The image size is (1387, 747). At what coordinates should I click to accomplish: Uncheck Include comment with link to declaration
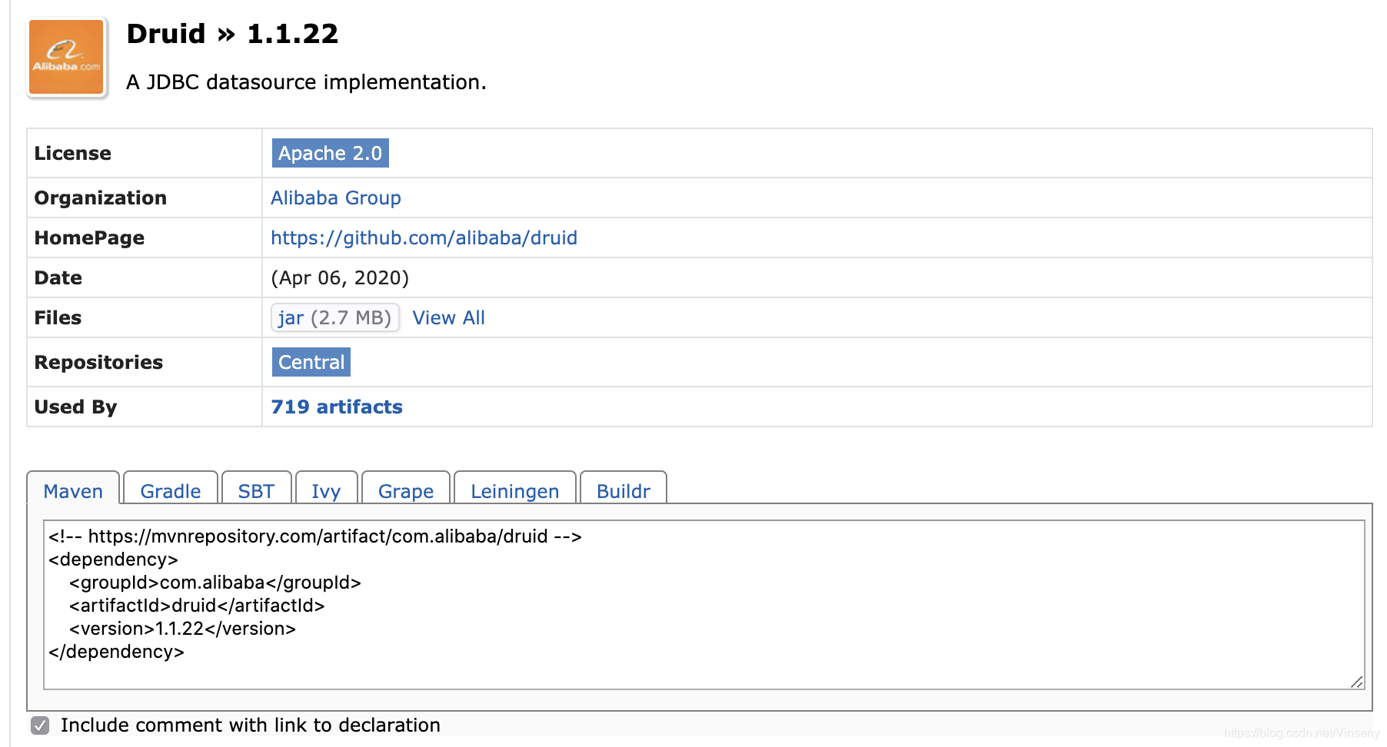tap(40, 725)
